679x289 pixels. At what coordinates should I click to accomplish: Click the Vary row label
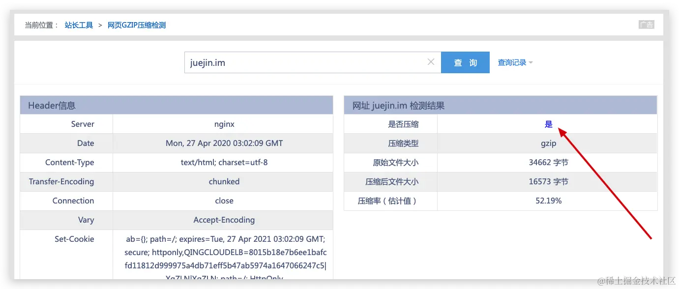click(86, 220)
